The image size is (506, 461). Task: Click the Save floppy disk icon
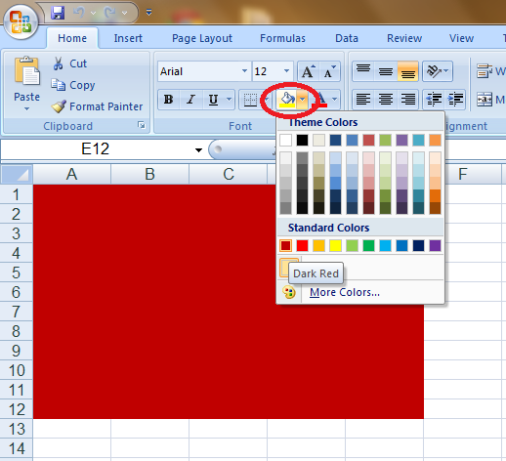(58, 13)
